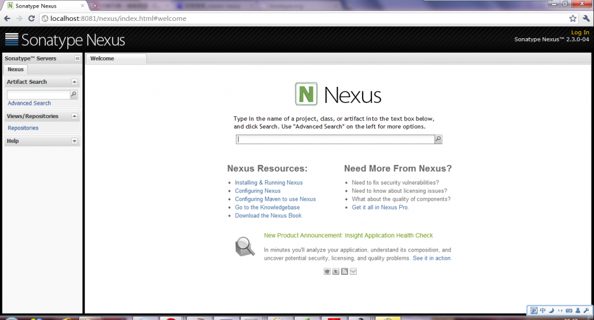Expand the Help section
This screenshot has width=594, height=320.
[74, 141]
